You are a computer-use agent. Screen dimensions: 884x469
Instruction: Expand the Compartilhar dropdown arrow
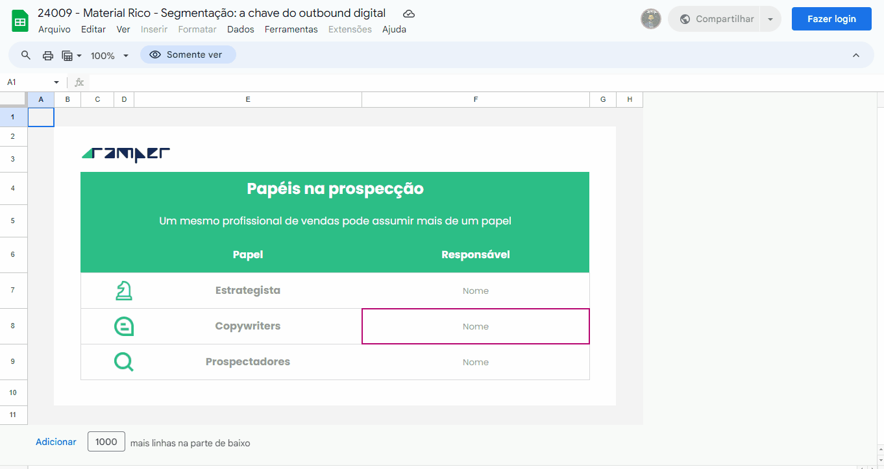(x=770, y=19)
